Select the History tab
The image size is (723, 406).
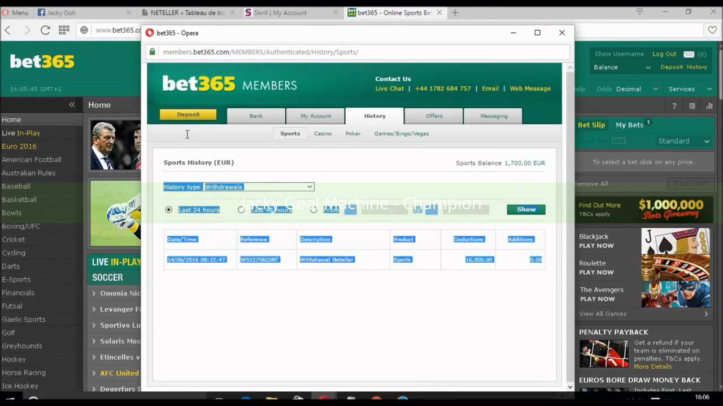coord(374,116)
